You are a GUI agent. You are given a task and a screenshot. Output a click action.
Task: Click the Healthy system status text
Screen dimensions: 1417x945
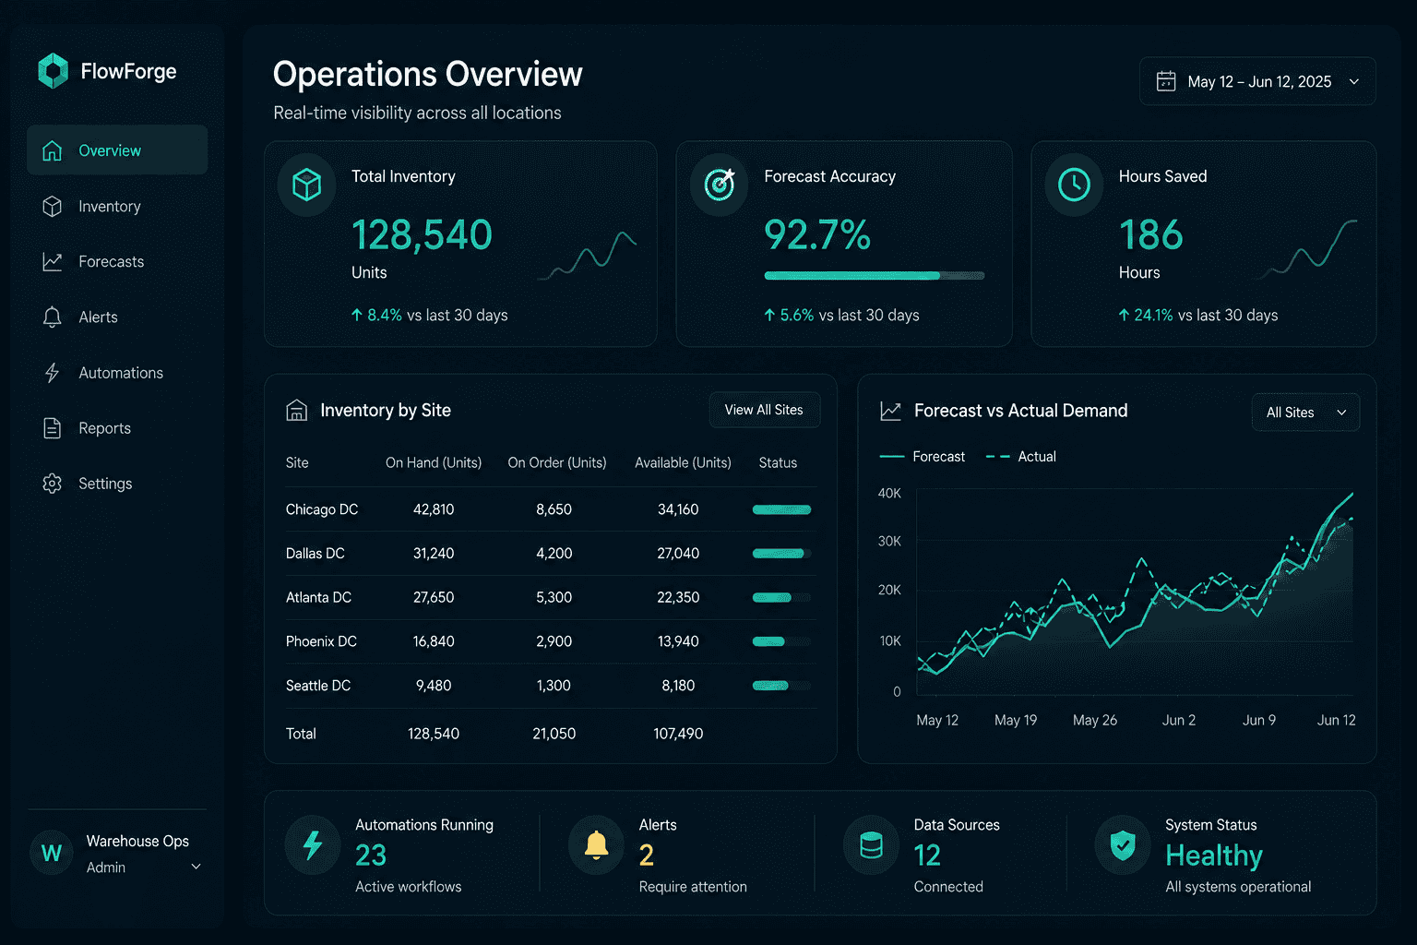tap(1214, 856)
